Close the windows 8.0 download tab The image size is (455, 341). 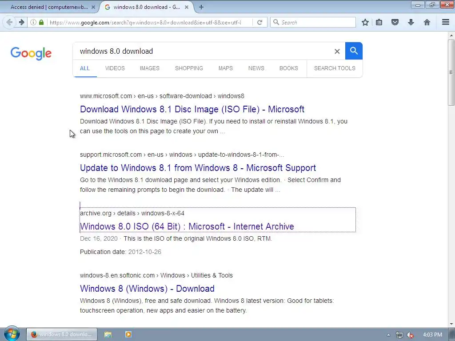click(187, 7)
